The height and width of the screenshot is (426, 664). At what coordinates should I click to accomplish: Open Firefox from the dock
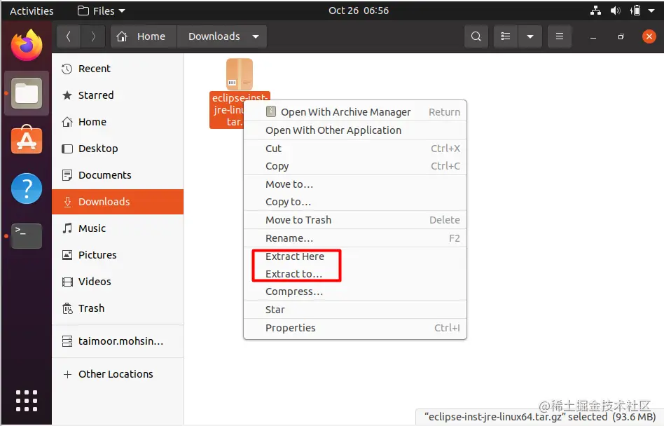pos(26,45)
